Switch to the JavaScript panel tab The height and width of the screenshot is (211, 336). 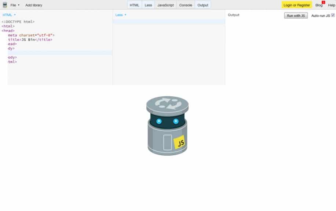[x=166, y=5]
